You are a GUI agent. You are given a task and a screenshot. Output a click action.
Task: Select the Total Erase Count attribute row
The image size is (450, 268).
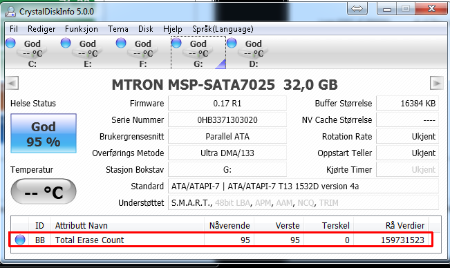(x=221, y=240)
